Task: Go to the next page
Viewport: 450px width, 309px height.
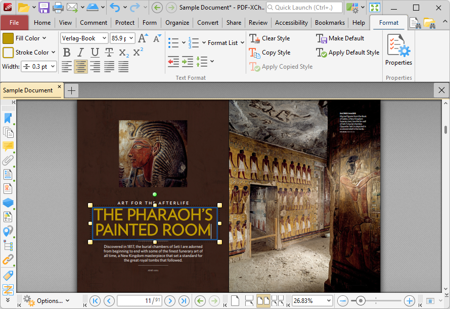Action: (170, 301)
